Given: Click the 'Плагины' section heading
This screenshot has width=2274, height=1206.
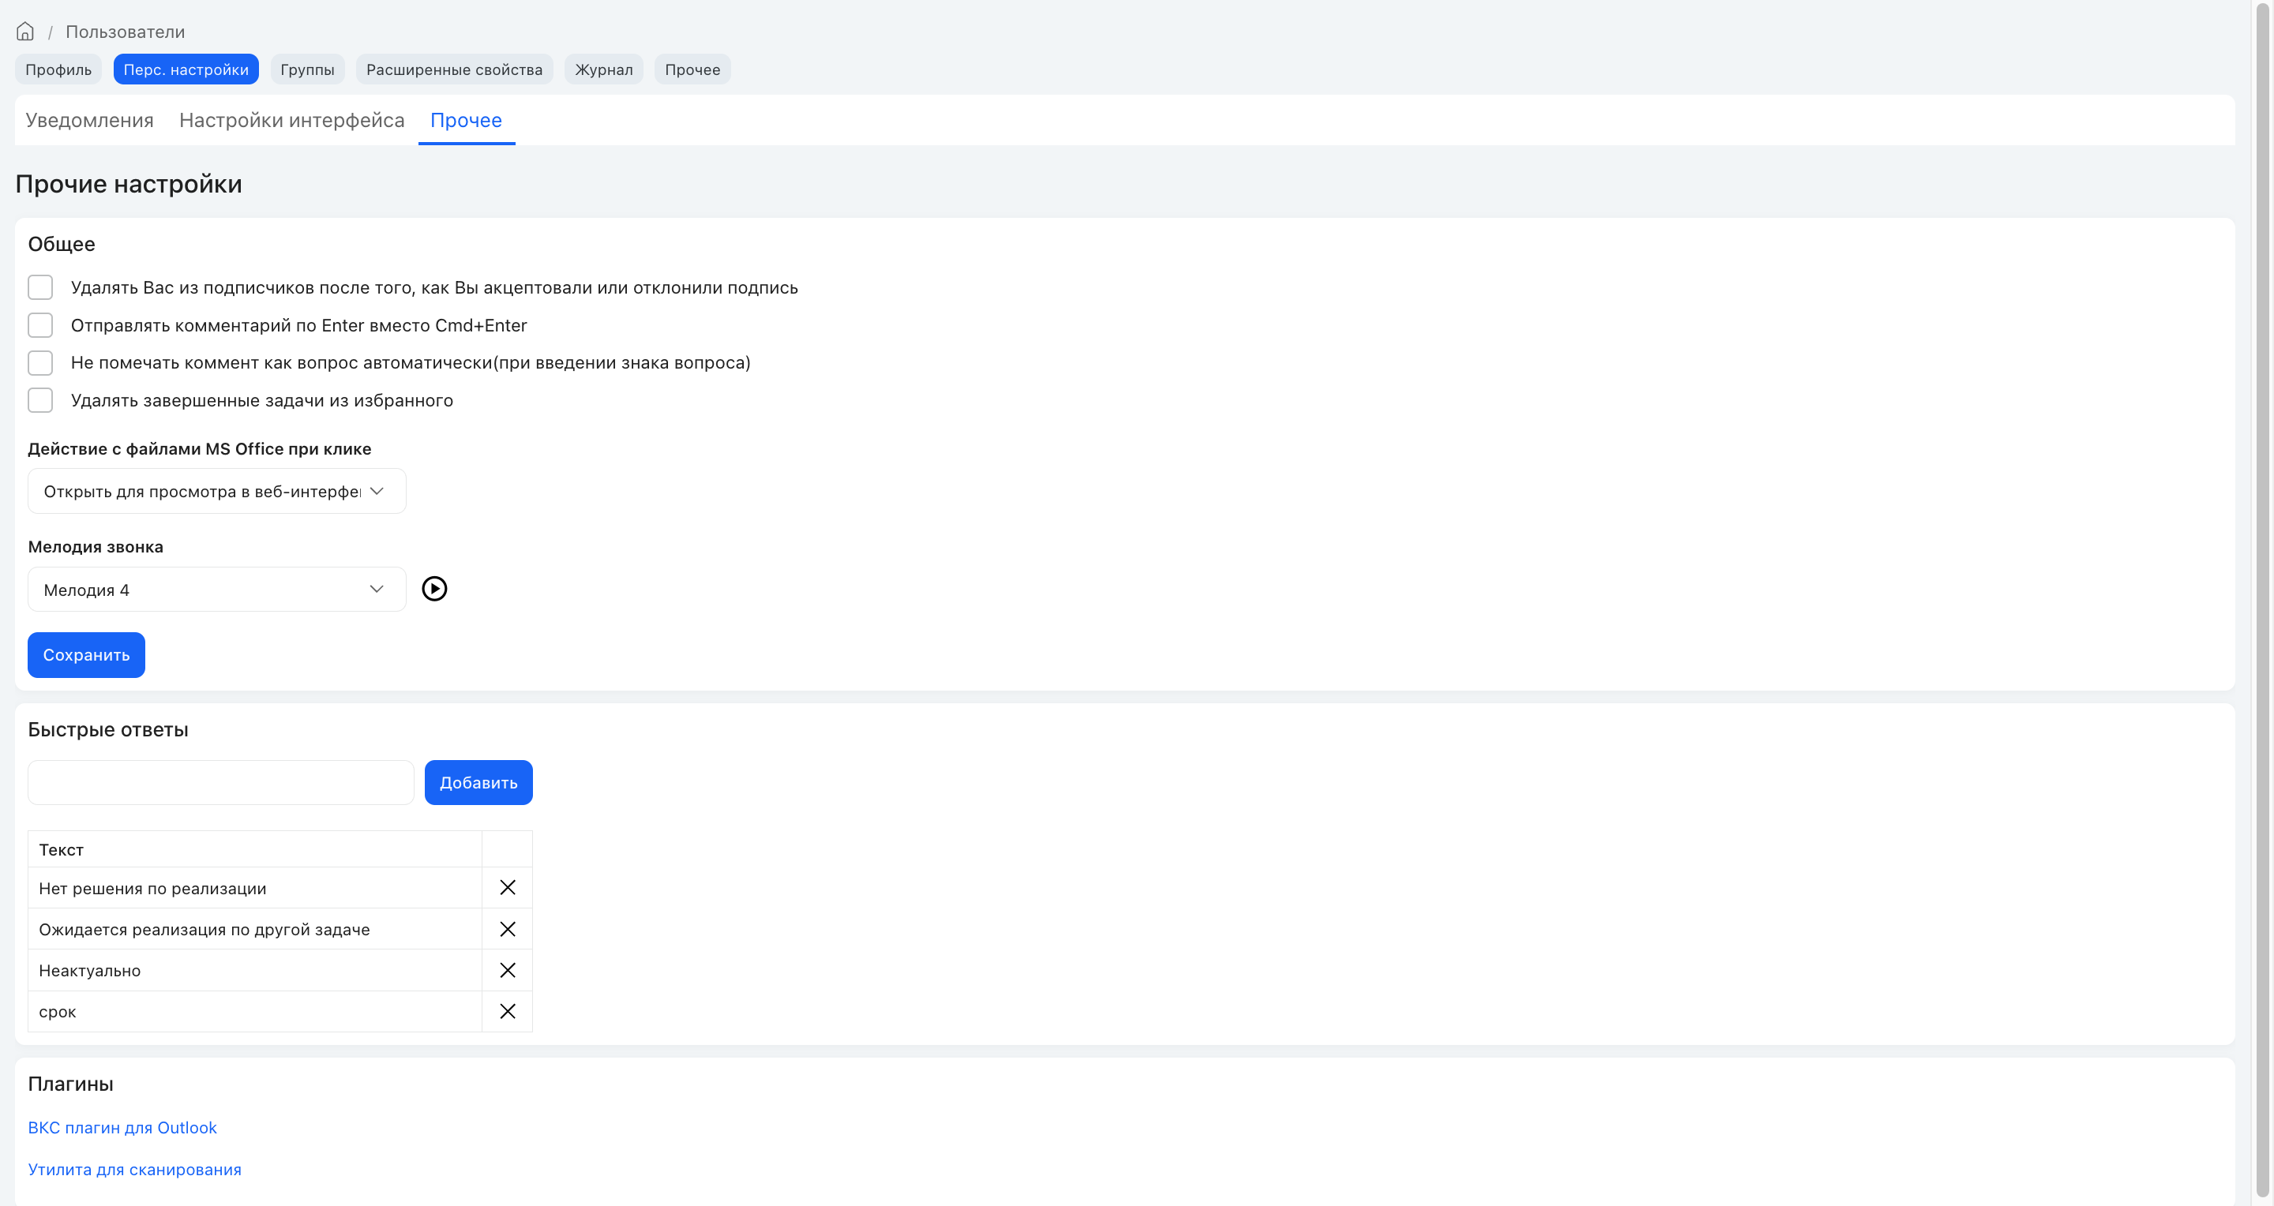Looking at the screenshot, I should (70, 1084).
